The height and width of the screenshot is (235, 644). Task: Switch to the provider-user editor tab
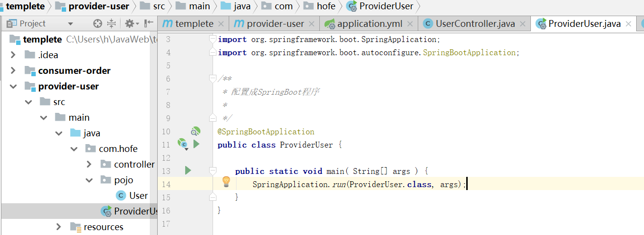coord(275,23)
